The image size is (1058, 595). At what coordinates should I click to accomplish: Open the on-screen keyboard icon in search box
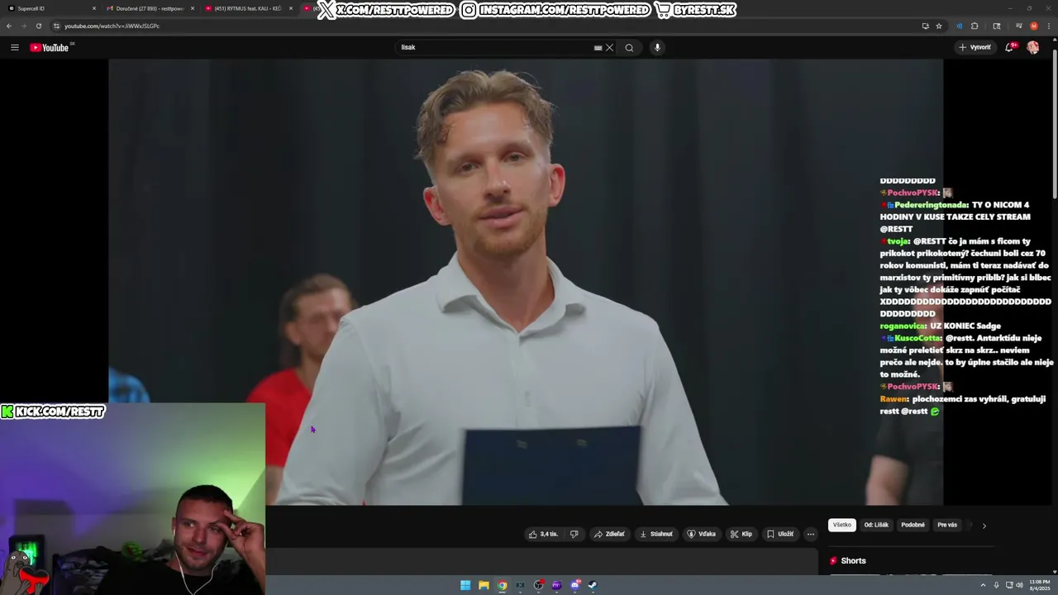tap(598, 48)
